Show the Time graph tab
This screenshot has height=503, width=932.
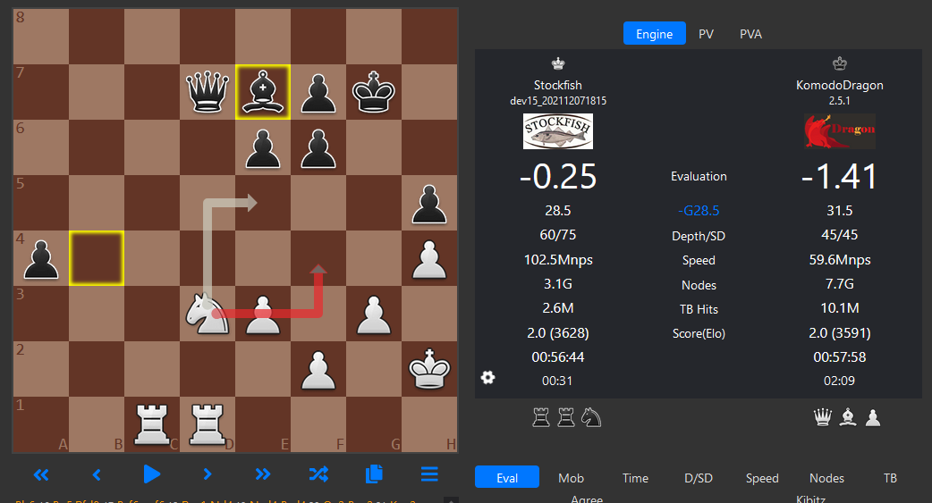coord(635,477)
